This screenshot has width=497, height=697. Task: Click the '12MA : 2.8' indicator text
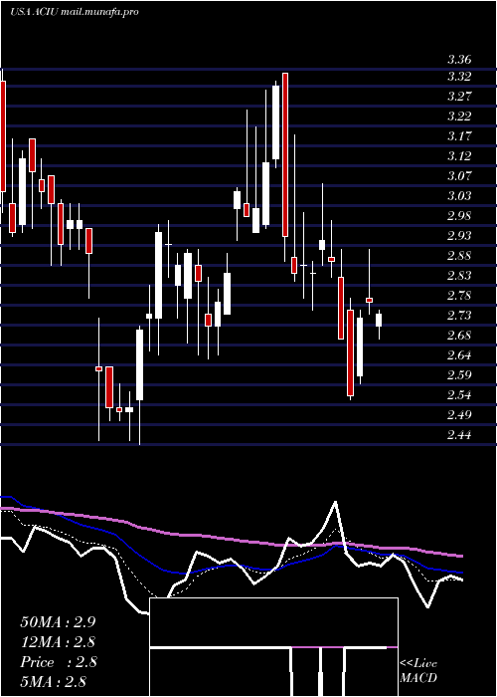58,642
